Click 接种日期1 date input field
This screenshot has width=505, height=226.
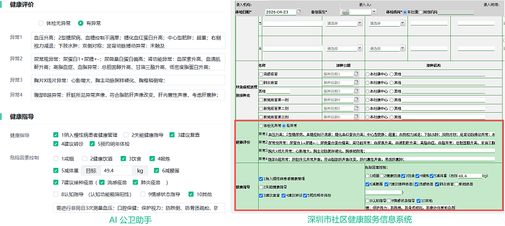click(338, 74)
